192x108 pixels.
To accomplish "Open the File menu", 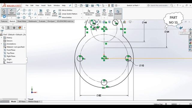I will 27,5.
